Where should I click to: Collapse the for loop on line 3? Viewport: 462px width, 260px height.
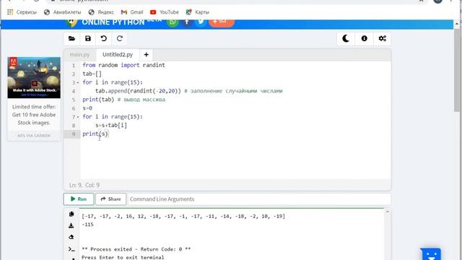point(78,83)
